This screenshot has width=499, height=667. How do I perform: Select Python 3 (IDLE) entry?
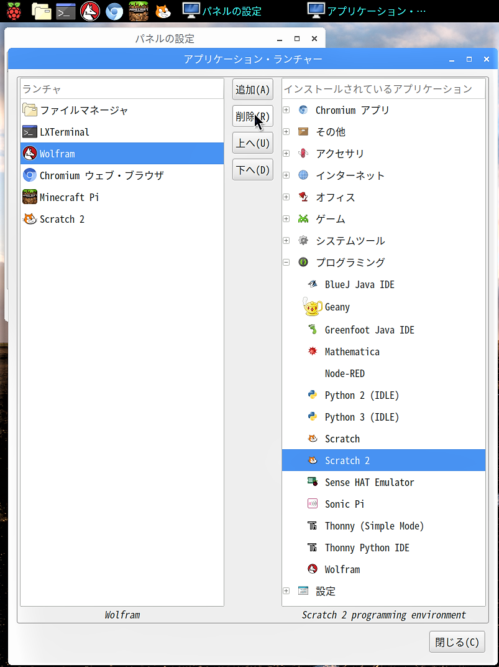click(x=383, y=417)
